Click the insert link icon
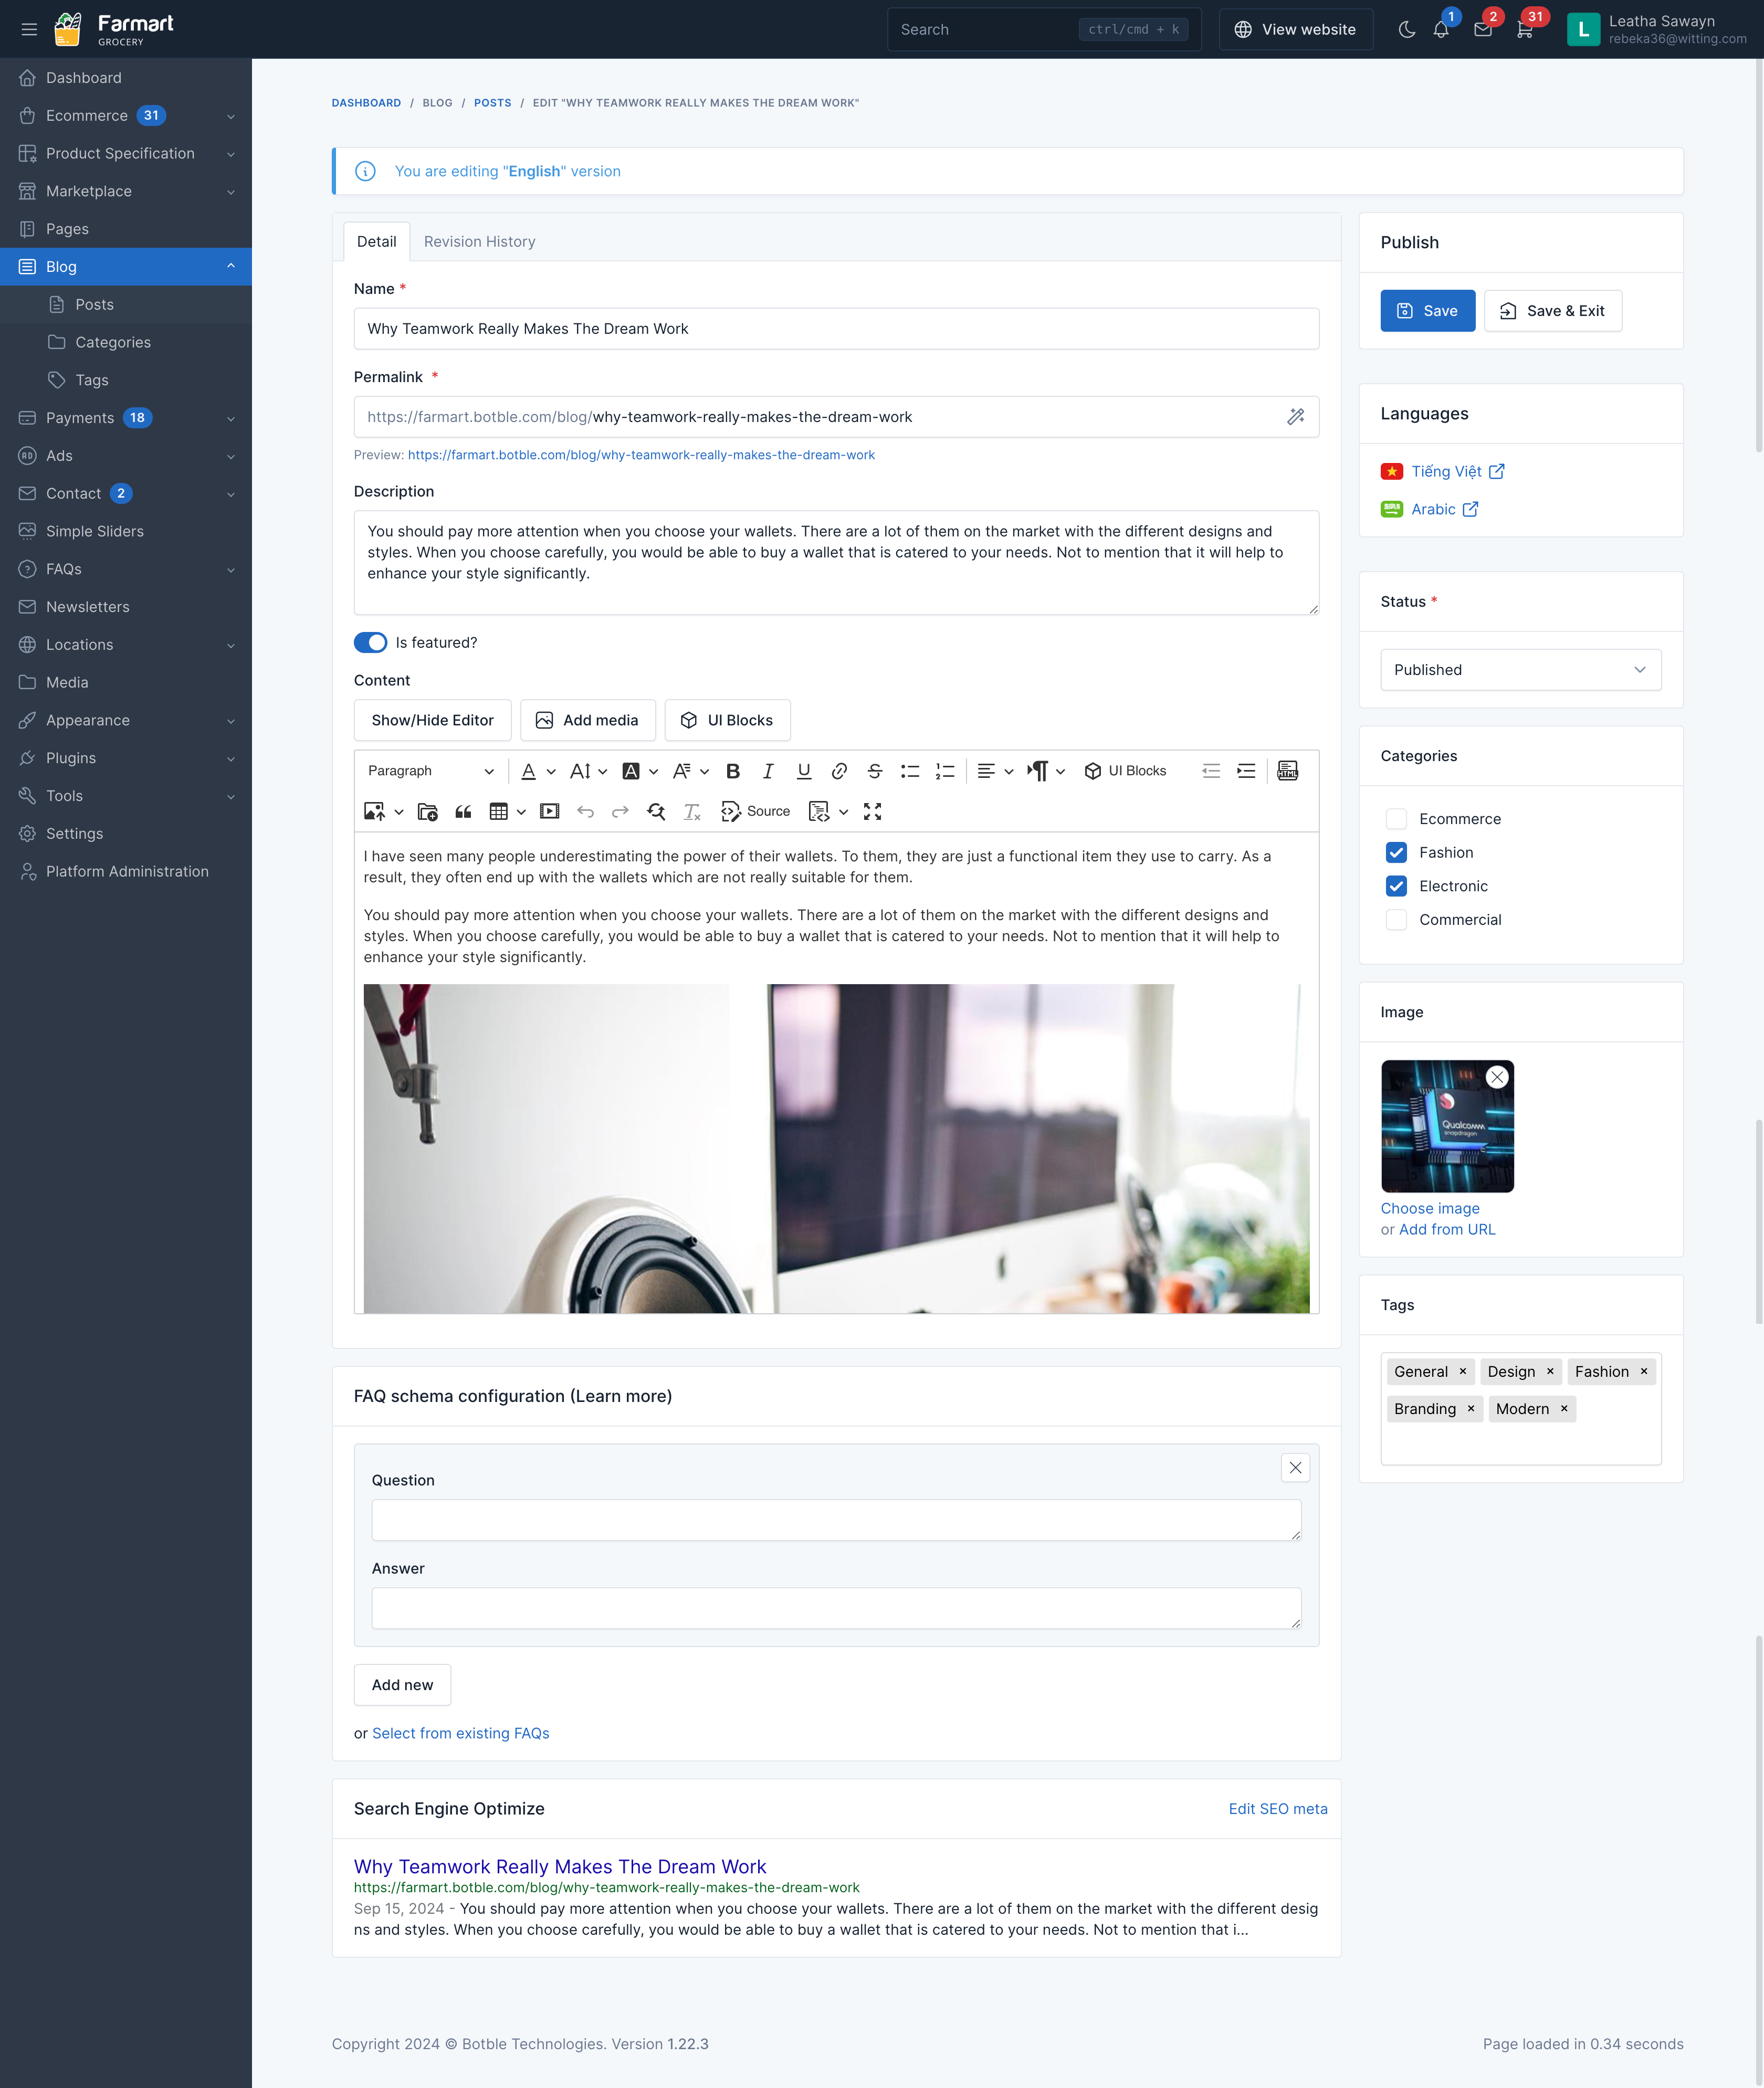This screenshot has width=1764, height=2088. point(839,771)
